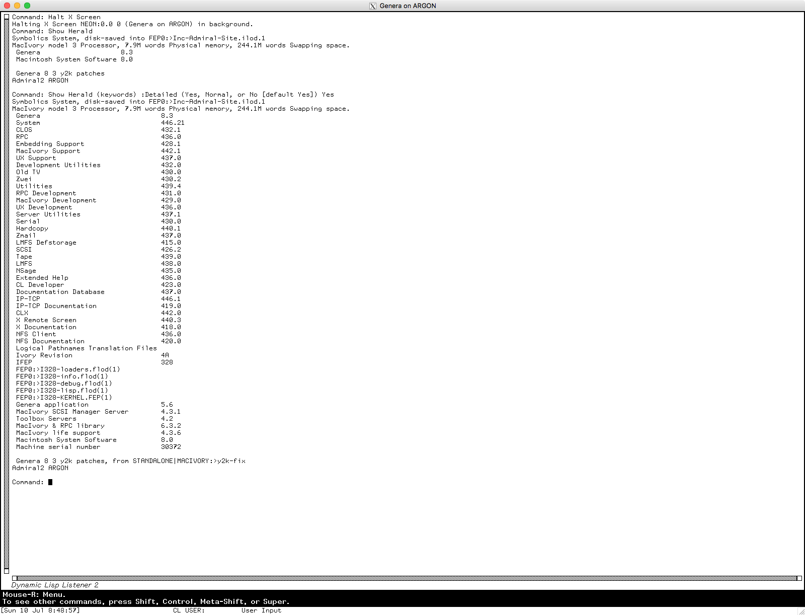Click the Dynamic Lisp Listener 2 label
The image size is (805, 615).
55,585
